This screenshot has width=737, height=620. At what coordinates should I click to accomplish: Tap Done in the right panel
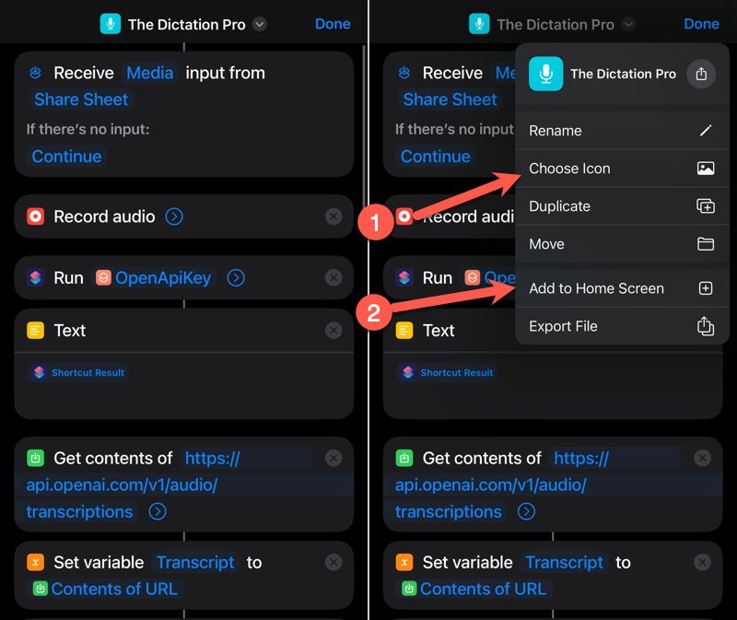[701, 24]
